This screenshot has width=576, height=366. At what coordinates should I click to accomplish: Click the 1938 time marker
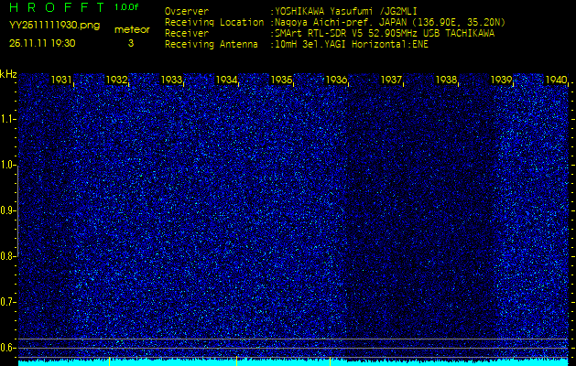[446, 80]
